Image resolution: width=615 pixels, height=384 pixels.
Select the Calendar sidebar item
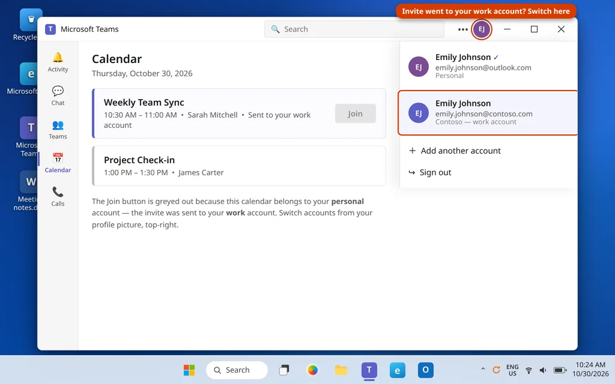click(x=58, y=163)
